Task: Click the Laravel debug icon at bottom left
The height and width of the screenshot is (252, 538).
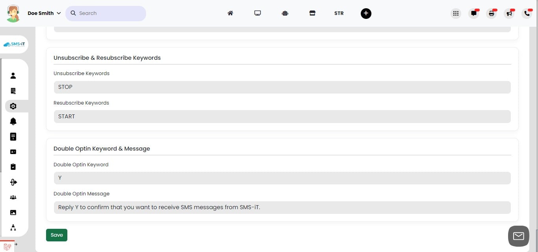Action: point(7,246)
